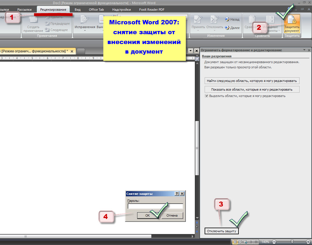Click the Создать примечание (New comment) icon
Viewport: 312px width, 245px height.
click(33, 20)
